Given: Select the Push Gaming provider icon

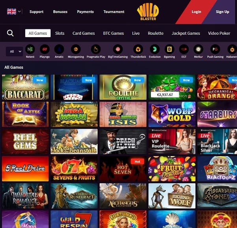Looking at the screenshot, I should coord(215,49).
